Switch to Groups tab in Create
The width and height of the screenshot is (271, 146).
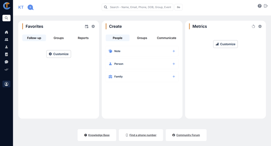pyautogui.click(x=142, y=38)
